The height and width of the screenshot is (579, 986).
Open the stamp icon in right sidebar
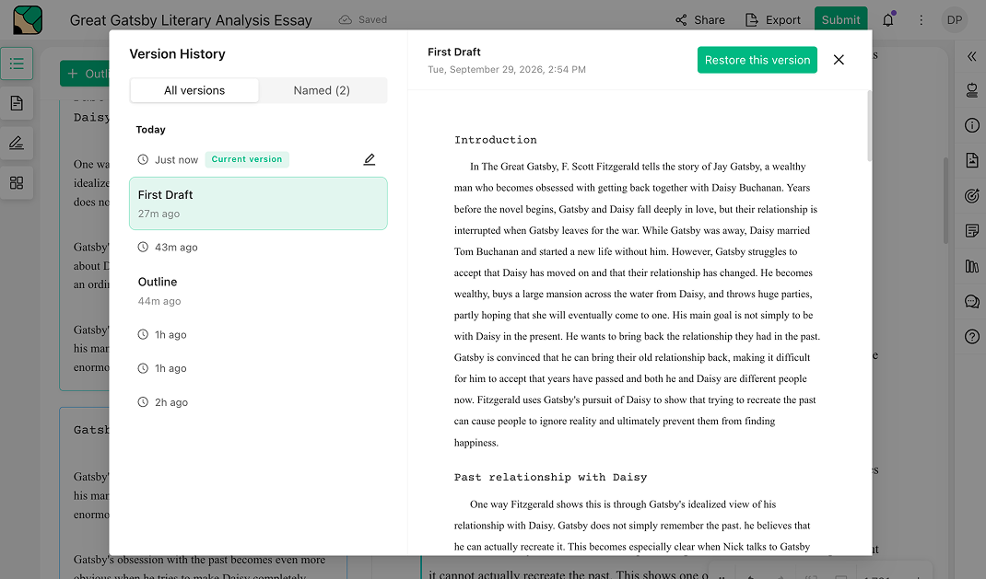[x=971, y=91]
